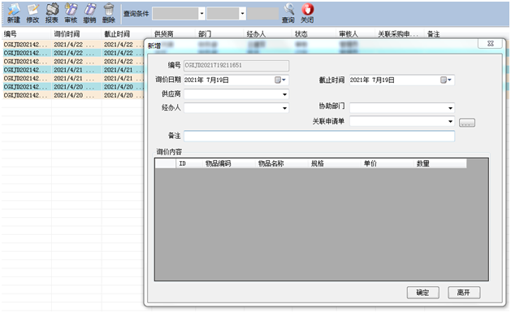Open the 供应商 dropdown list
The image size is (511, 313).
284,94
